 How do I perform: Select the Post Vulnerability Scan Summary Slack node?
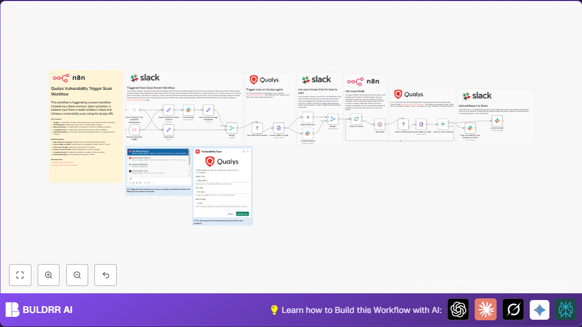tap(470, 128)
